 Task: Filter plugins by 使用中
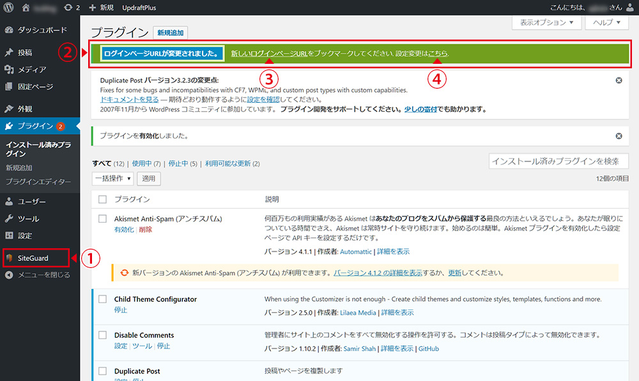[x=142, y=163]
